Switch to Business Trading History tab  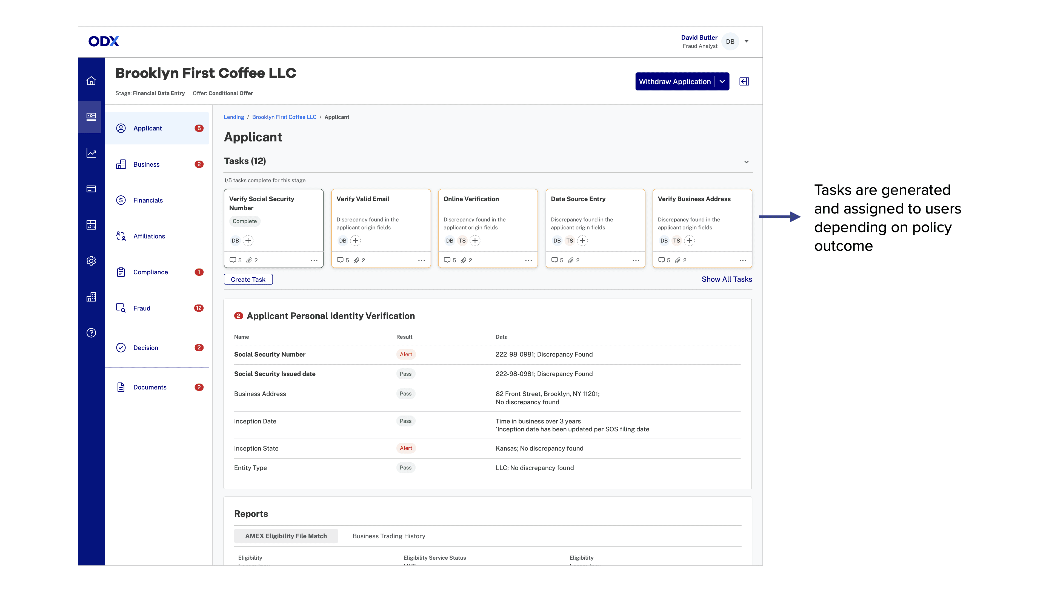click(x=388, y=536)
